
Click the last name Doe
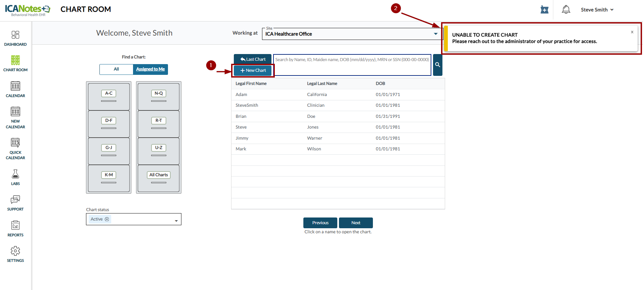coord(311,116)
